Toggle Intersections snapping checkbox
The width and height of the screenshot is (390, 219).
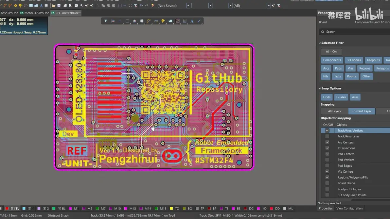pos(327,148)
